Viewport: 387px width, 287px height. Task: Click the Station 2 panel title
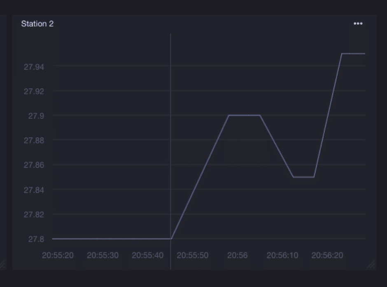click(x=37, y=24)
